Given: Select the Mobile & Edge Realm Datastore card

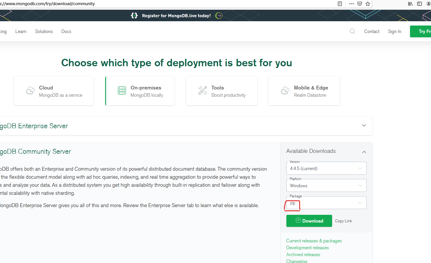Looking at the screenshot, I should click(304, 91).
